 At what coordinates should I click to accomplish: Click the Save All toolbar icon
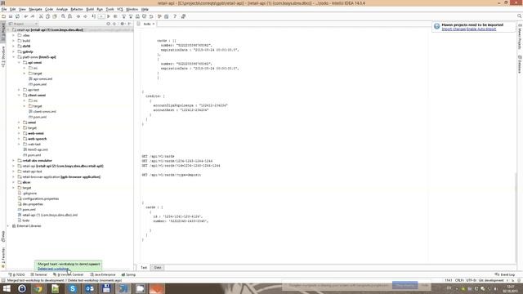[x=11, y=16]
